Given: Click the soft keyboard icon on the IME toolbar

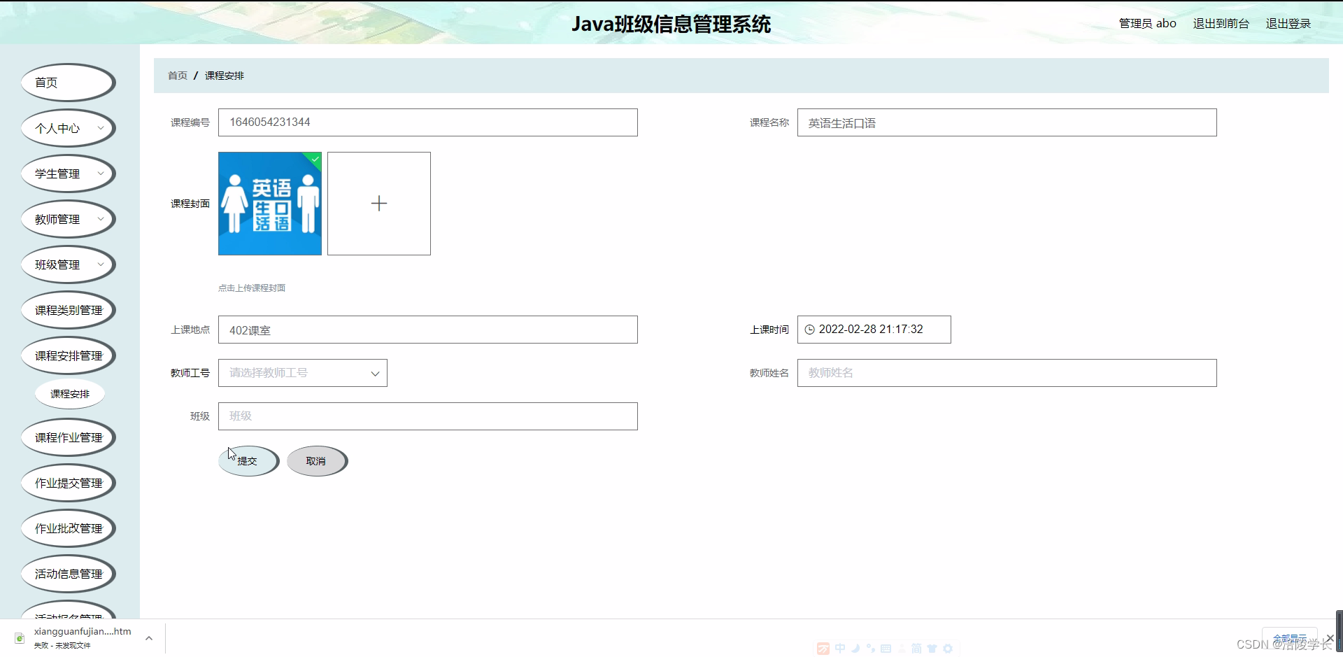Looking at the screenshot, I should (x=886, y=649).
